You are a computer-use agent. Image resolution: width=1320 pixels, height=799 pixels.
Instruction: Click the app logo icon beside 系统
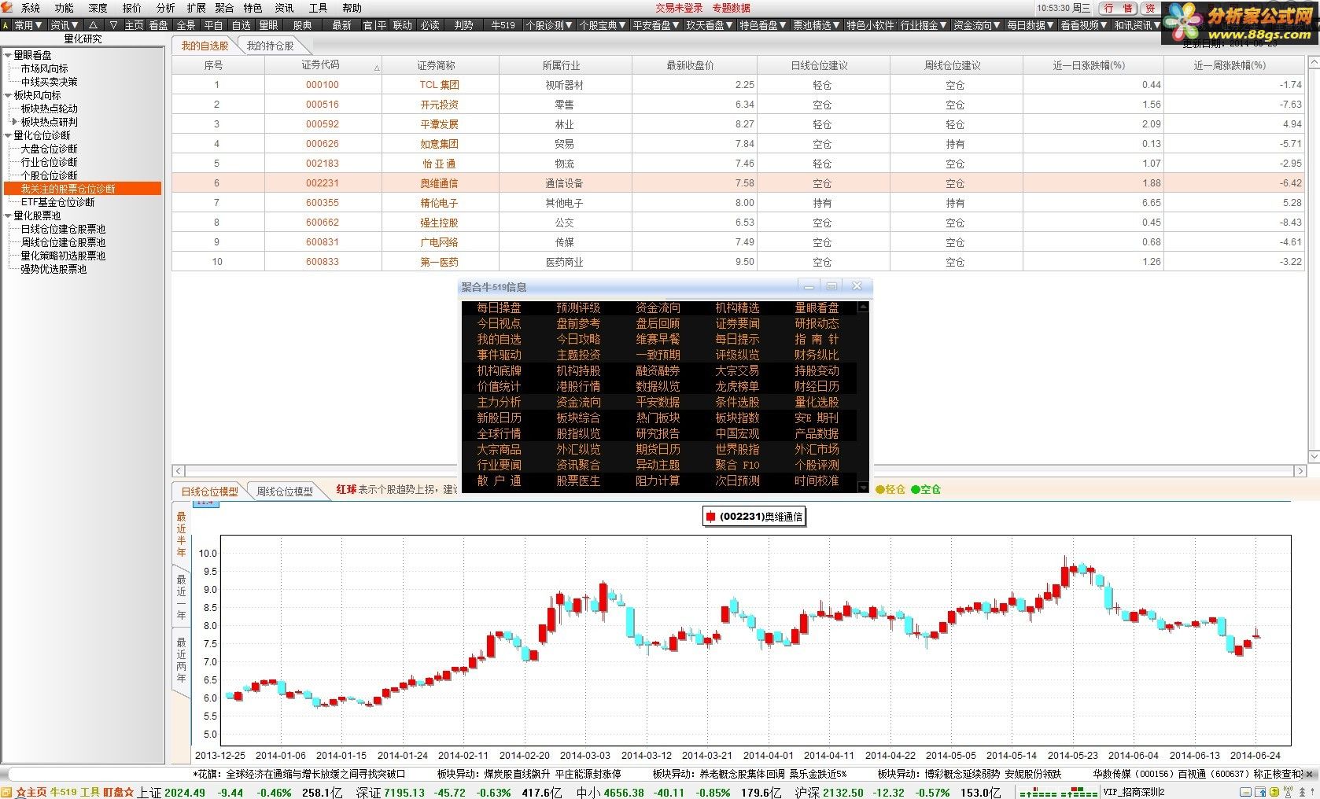[7, 7]
